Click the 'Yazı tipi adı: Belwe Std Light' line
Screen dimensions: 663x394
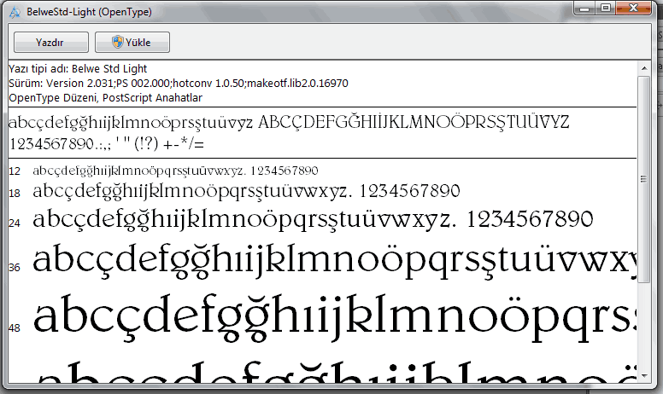(x=79, y=68)
